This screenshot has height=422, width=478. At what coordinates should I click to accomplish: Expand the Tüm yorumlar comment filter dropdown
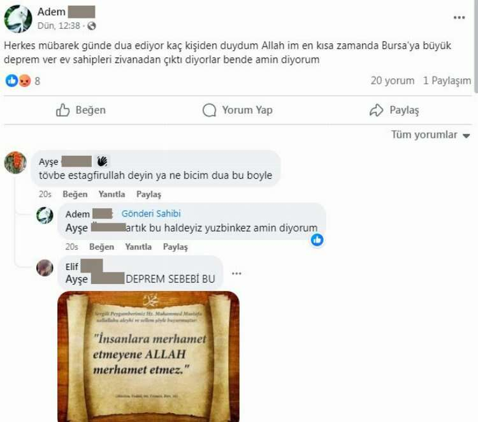pos(430,135)
